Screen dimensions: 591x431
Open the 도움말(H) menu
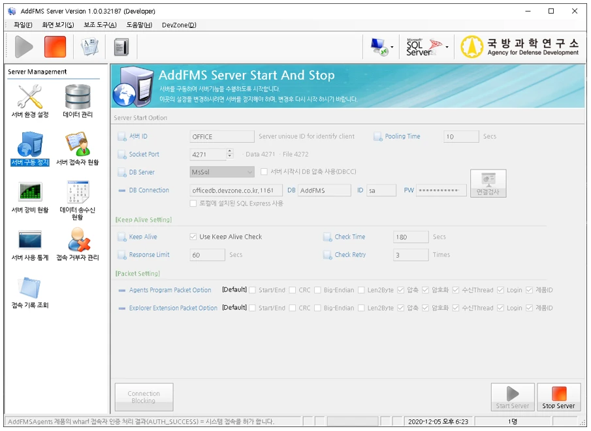point(139,25)
